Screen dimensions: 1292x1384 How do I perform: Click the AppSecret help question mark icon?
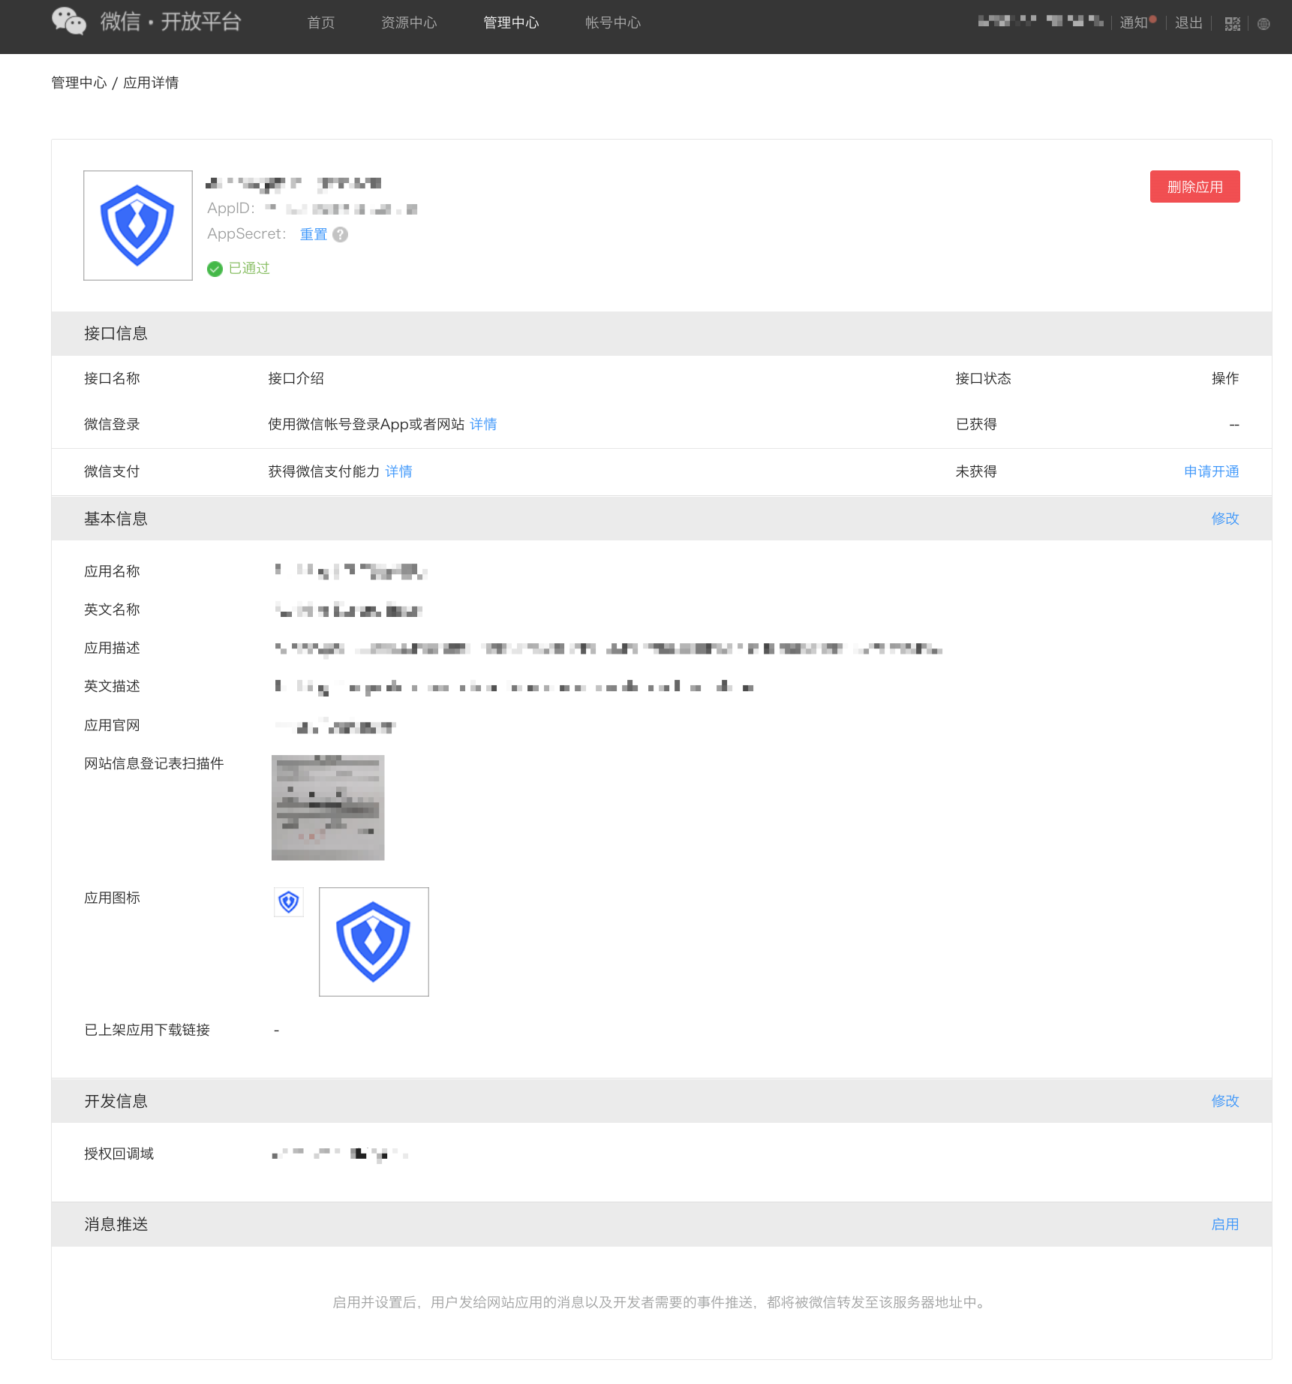(340, 235)
